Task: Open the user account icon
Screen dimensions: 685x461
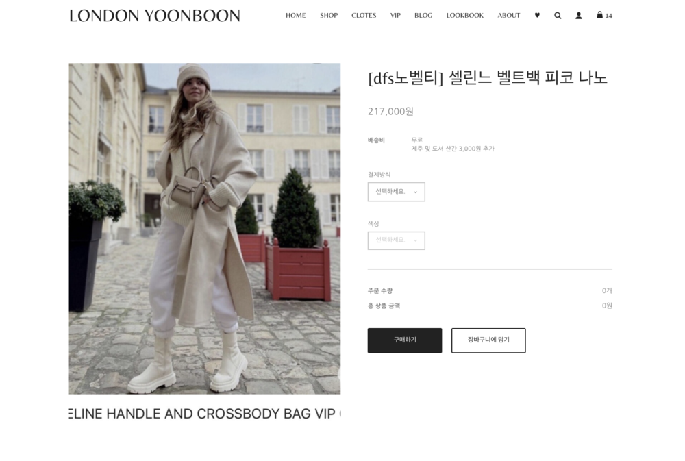Action: pyautogui.click(x=578, y=15)
